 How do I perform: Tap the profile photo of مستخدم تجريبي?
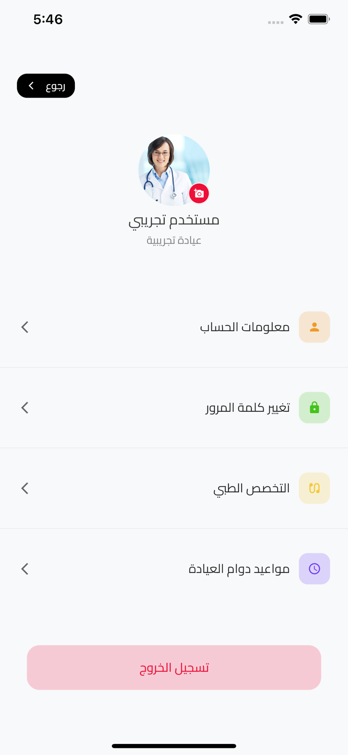[x=174, y=170]
